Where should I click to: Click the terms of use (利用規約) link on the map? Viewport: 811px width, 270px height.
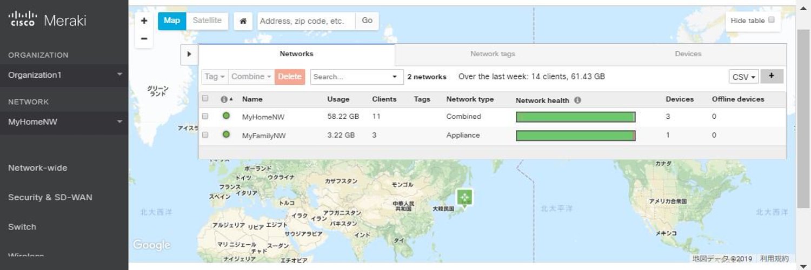774,259
